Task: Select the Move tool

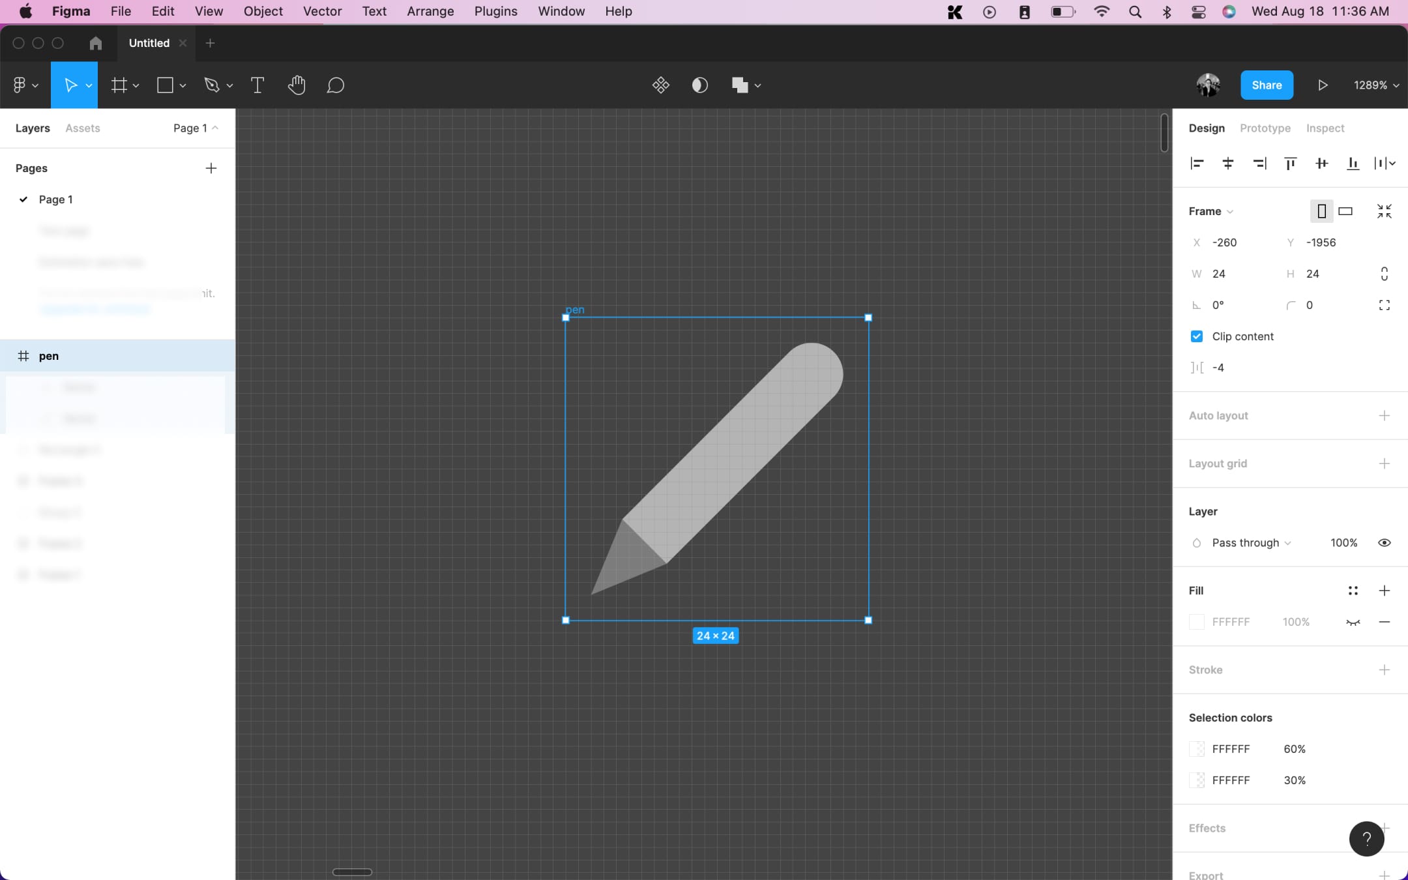Action: [70, 85]
